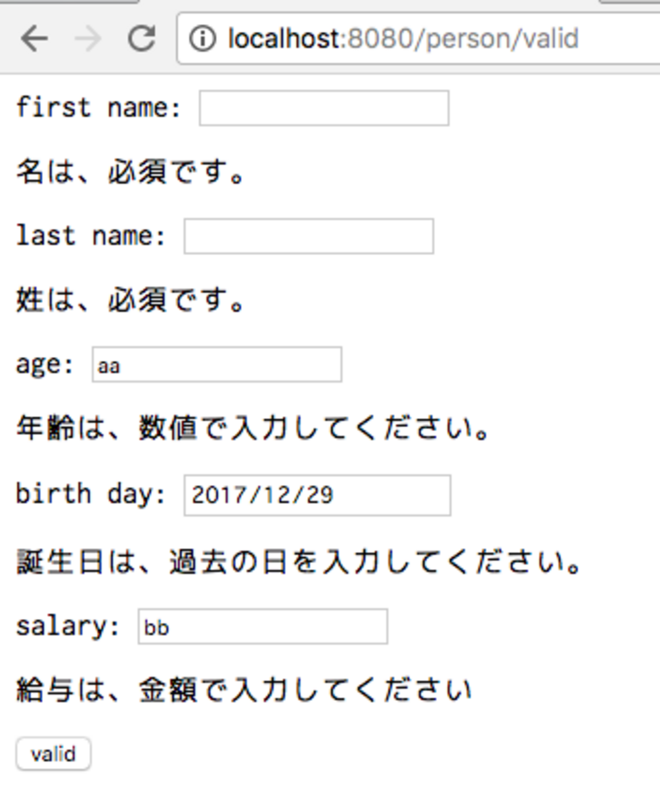Click the "last name:" label

91,236
